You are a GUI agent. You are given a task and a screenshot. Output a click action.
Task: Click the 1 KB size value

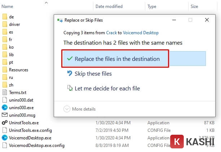(x=211, y=130)
